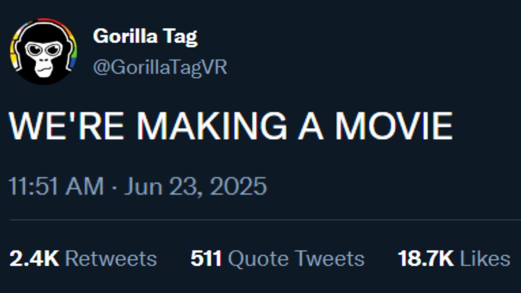Open the Gorilla Tag profile avatar

tap(44, 51)
